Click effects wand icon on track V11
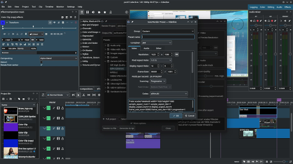Image resolution: width=293 pixels, height=164 pixels. pyautogui.click(x=54, y=118)
